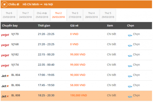Click the 99,000 VND price of VJ174
153x102 pixels.
tap(78, 65)
